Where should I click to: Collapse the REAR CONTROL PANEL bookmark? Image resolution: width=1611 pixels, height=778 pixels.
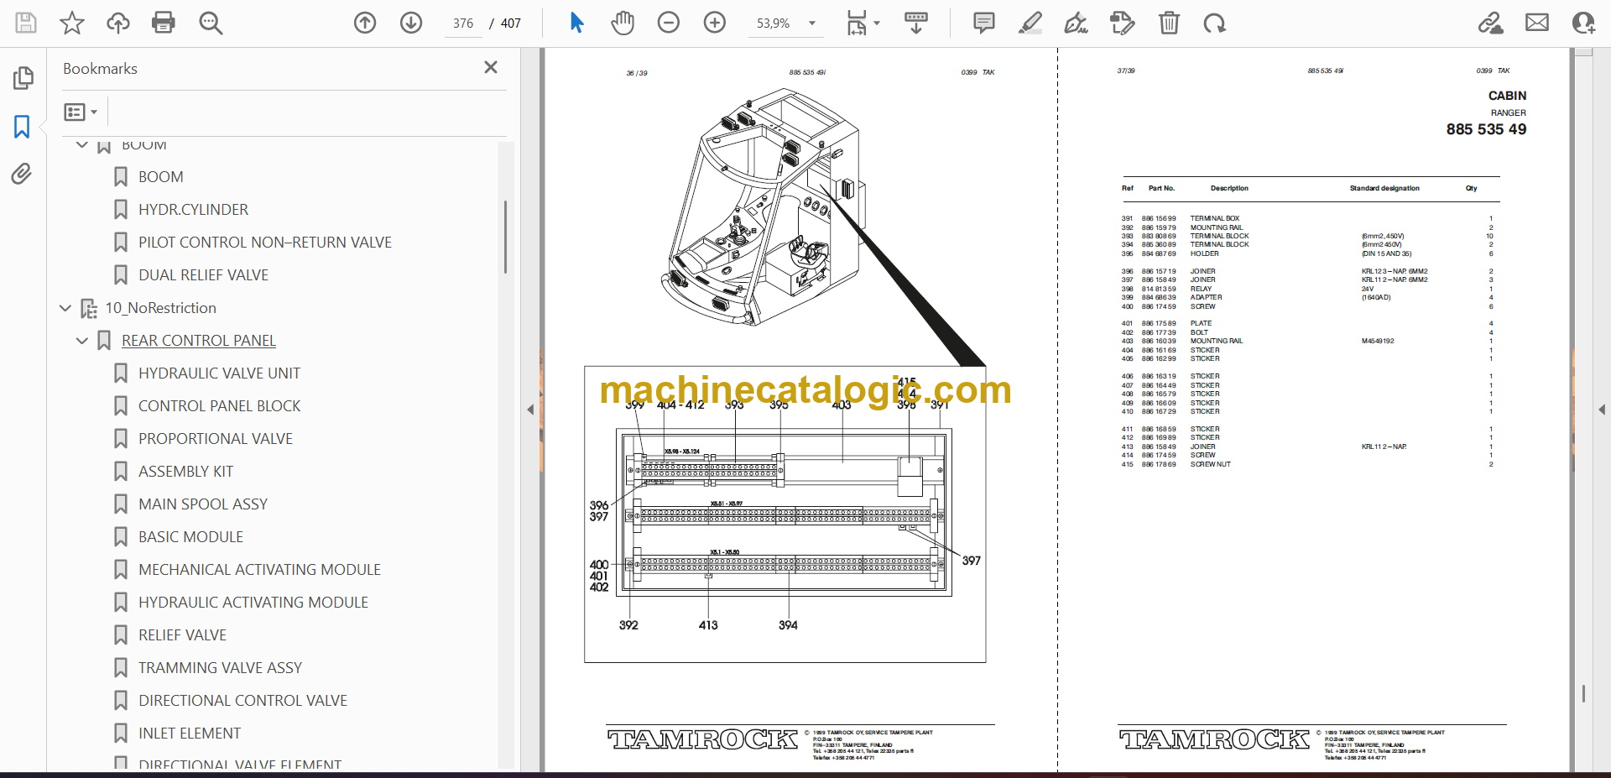82,341
